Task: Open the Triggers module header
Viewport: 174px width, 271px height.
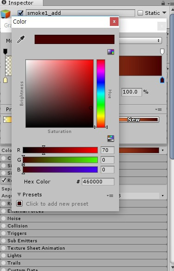Action: coord(84,233)
